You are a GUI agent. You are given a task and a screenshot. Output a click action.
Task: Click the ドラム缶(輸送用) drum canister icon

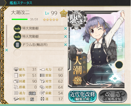click(x=17, y=45)
